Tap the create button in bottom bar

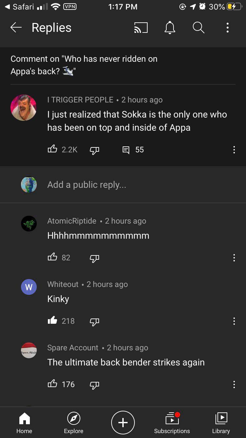click(x=123, y=423)
